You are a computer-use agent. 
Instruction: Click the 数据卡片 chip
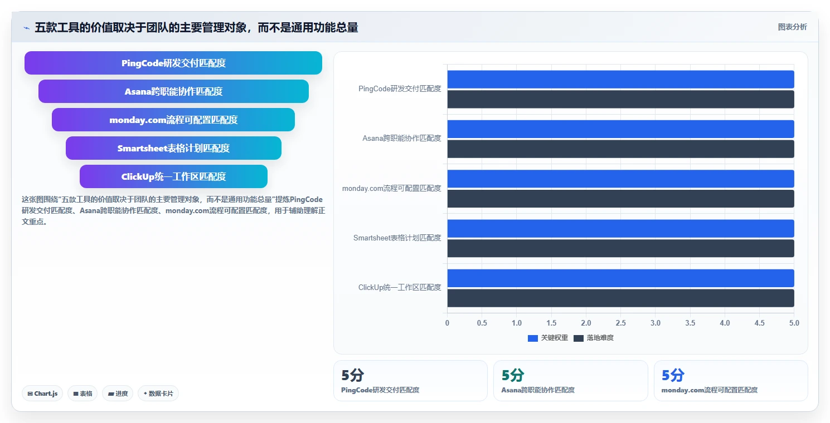pos(158,394)
